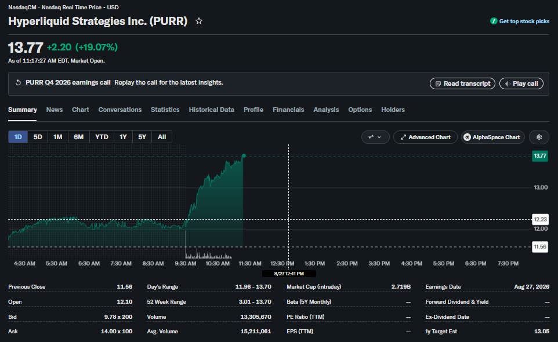Click the 11.56 previous close label

pyautogui.click(x=540, y=247)
